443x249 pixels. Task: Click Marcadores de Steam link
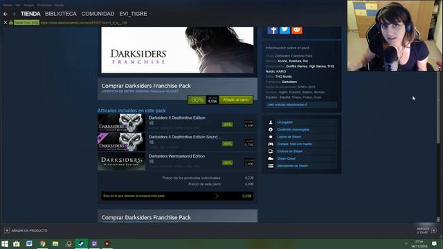[292, 166]
